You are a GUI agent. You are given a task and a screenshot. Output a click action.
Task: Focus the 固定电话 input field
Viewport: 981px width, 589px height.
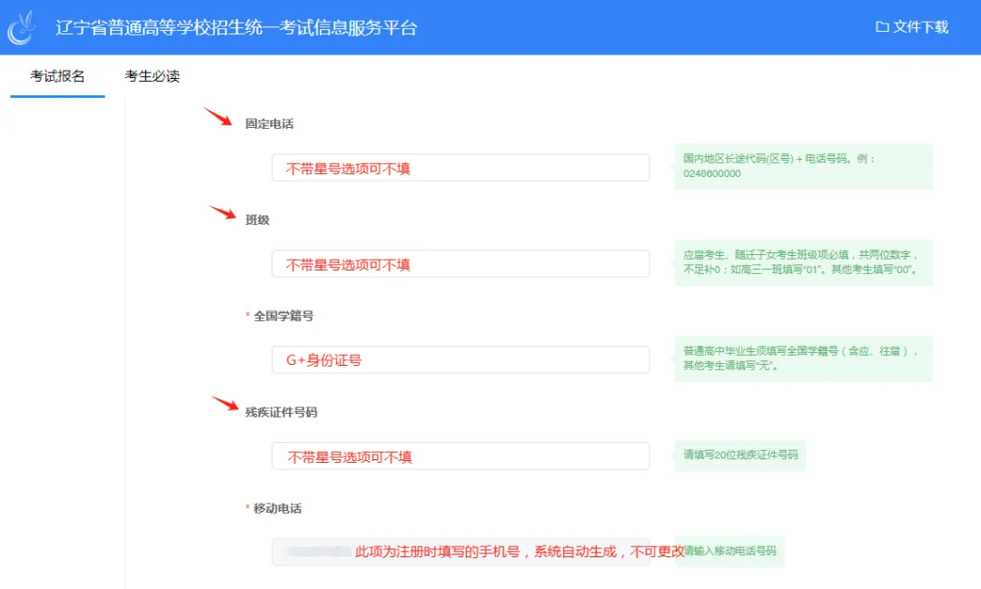[461, 168]
